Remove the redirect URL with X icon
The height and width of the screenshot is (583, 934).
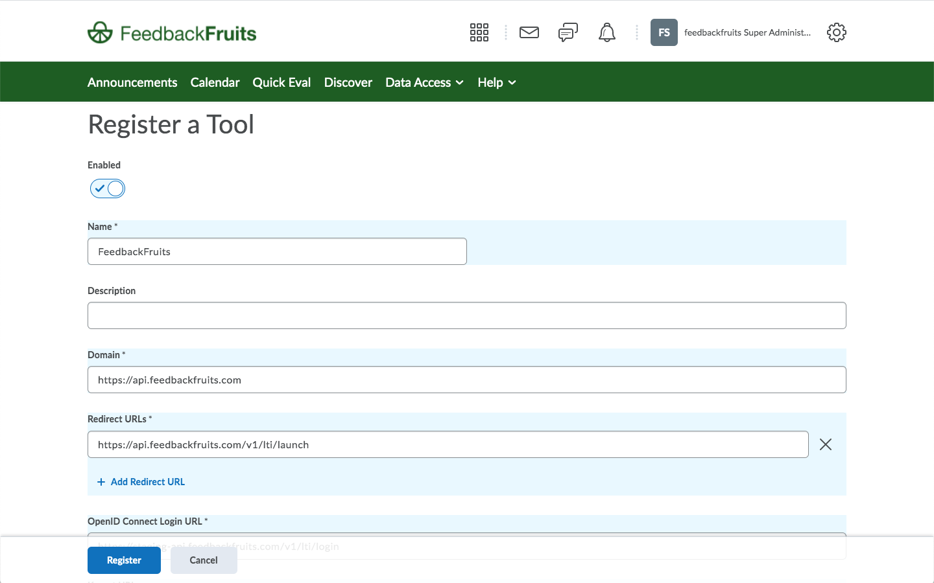point(826,444)
